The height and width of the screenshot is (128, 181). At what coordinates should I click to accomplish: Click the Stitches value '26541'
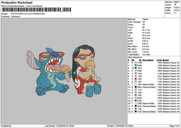[176, 2]
